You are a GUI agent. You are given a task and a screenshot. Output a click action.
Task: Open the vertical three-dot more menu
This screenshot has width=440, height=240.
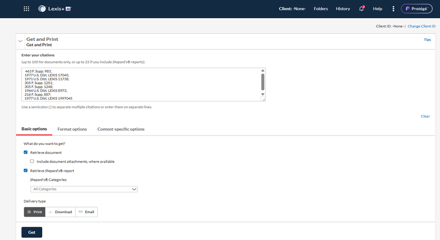pos(394,9)
